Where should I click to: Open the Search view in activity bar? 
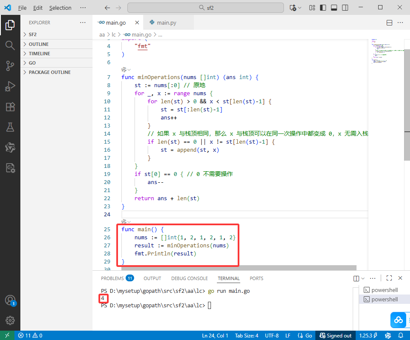click(x=10, y=45)
